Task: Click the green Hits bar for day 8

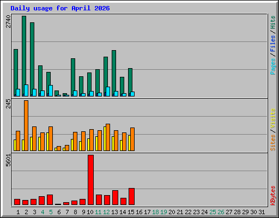Action: (73, 77)
